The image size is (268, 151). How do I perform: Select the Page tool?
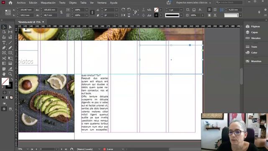pos(4,32)
